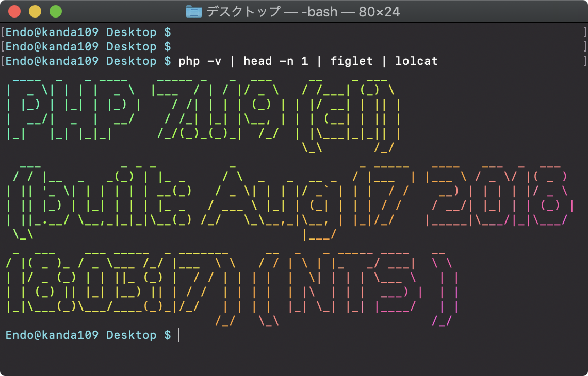Screen dimensions: 588x376
Task: Click the last prompt's text cursor
Action: pos(179,335)
